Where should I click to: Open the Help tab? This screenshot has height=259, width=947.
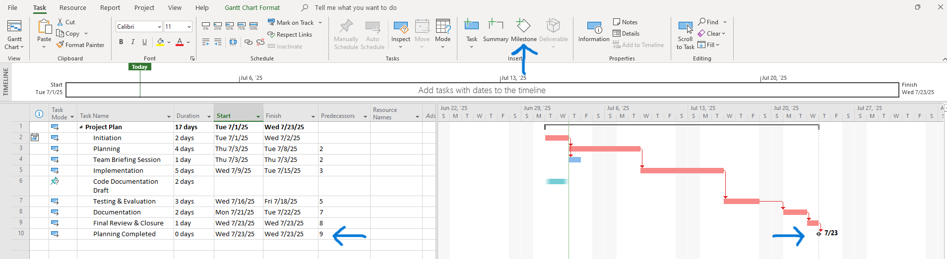(202, 7)
